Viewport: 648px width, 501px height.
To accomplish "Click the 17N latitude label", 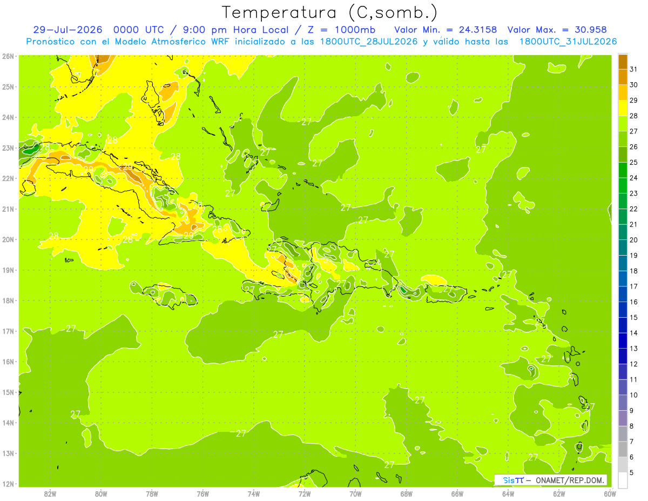I will (x=8, y=331).
